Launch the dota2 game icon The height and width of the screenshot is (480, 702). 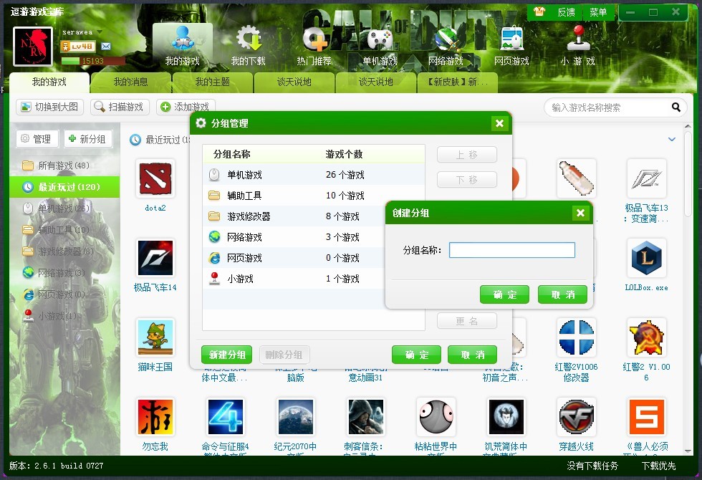click(155, 178)
